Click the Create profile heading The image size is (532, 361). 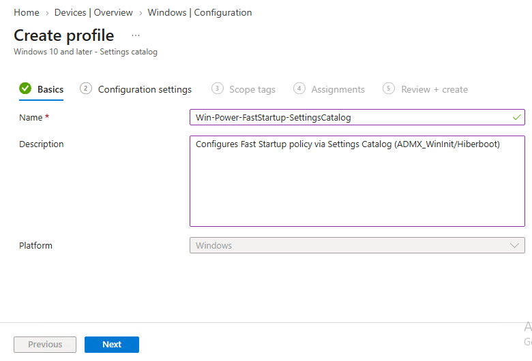(x=64, y=35)
